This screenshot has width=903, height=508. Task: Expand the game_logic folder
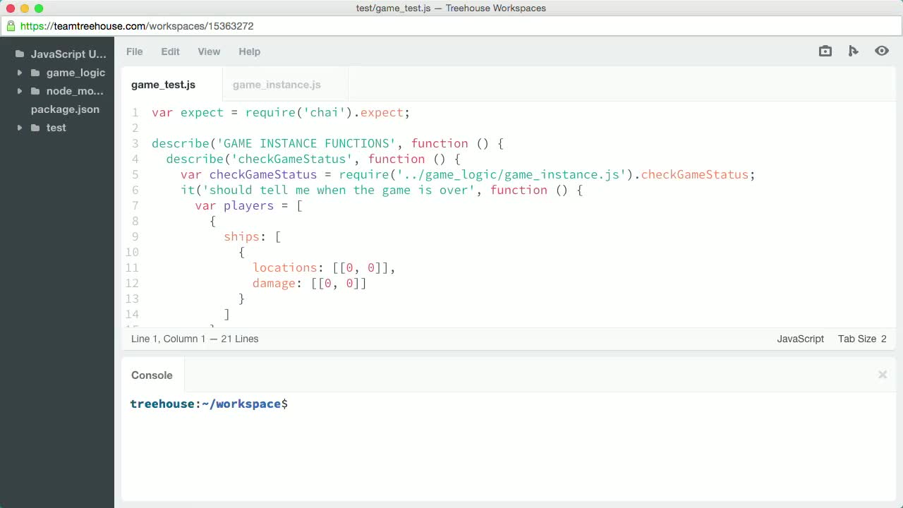point(19,73)
